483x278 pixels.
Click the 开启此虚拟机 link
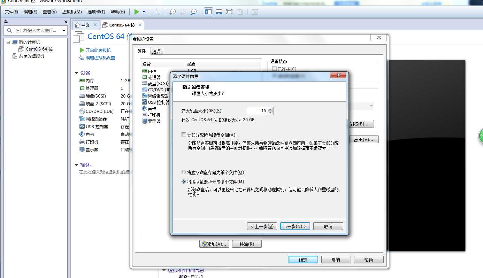pyautogui.click(x=98, y=51)
